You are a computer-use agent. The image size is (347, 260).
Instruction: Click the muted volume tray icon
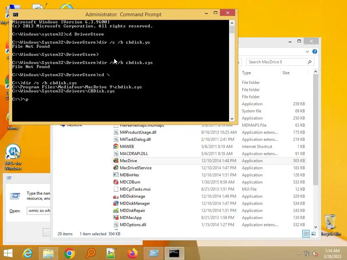(x=315, y=254)
